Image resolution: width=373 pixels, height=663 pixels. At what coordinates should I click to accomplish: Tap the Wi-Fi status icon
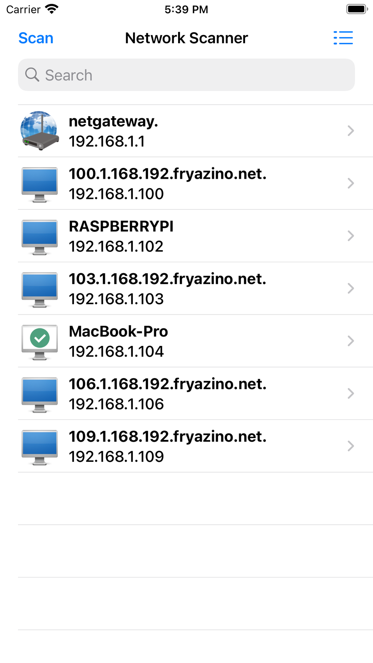coord(52,9)
